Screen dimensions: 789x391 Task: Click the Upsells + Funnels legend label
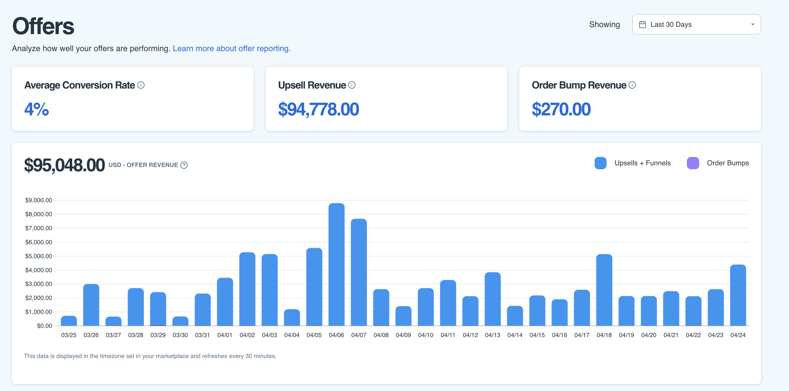point(642,163)
